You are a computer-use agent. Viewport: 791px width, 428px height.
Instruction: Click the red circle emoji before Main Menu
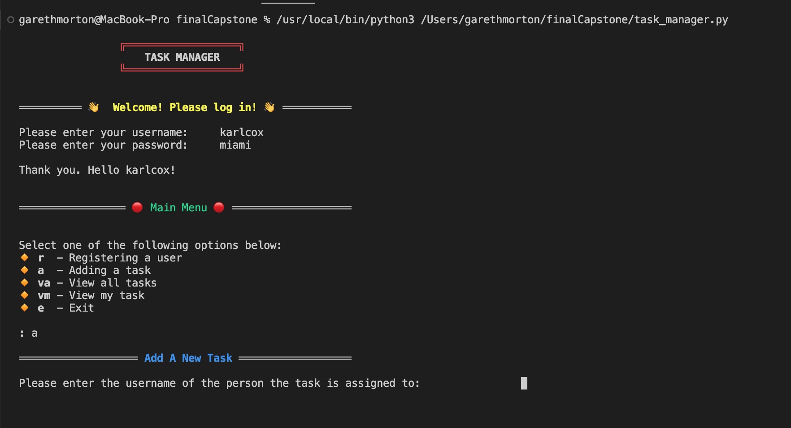pyautogui.click(x=137, y=207)
